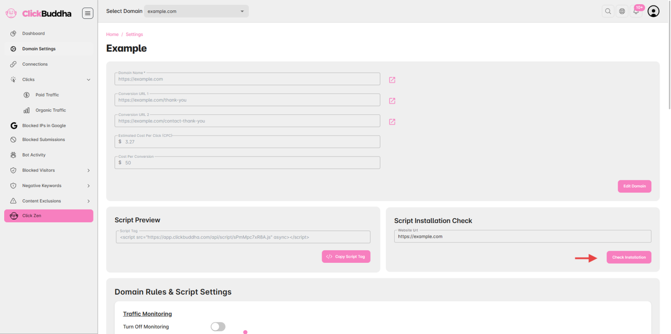Click the Check Installation button
Image resolution: width=671 pixels, height=334 pixels.
(x=629, y=257)
